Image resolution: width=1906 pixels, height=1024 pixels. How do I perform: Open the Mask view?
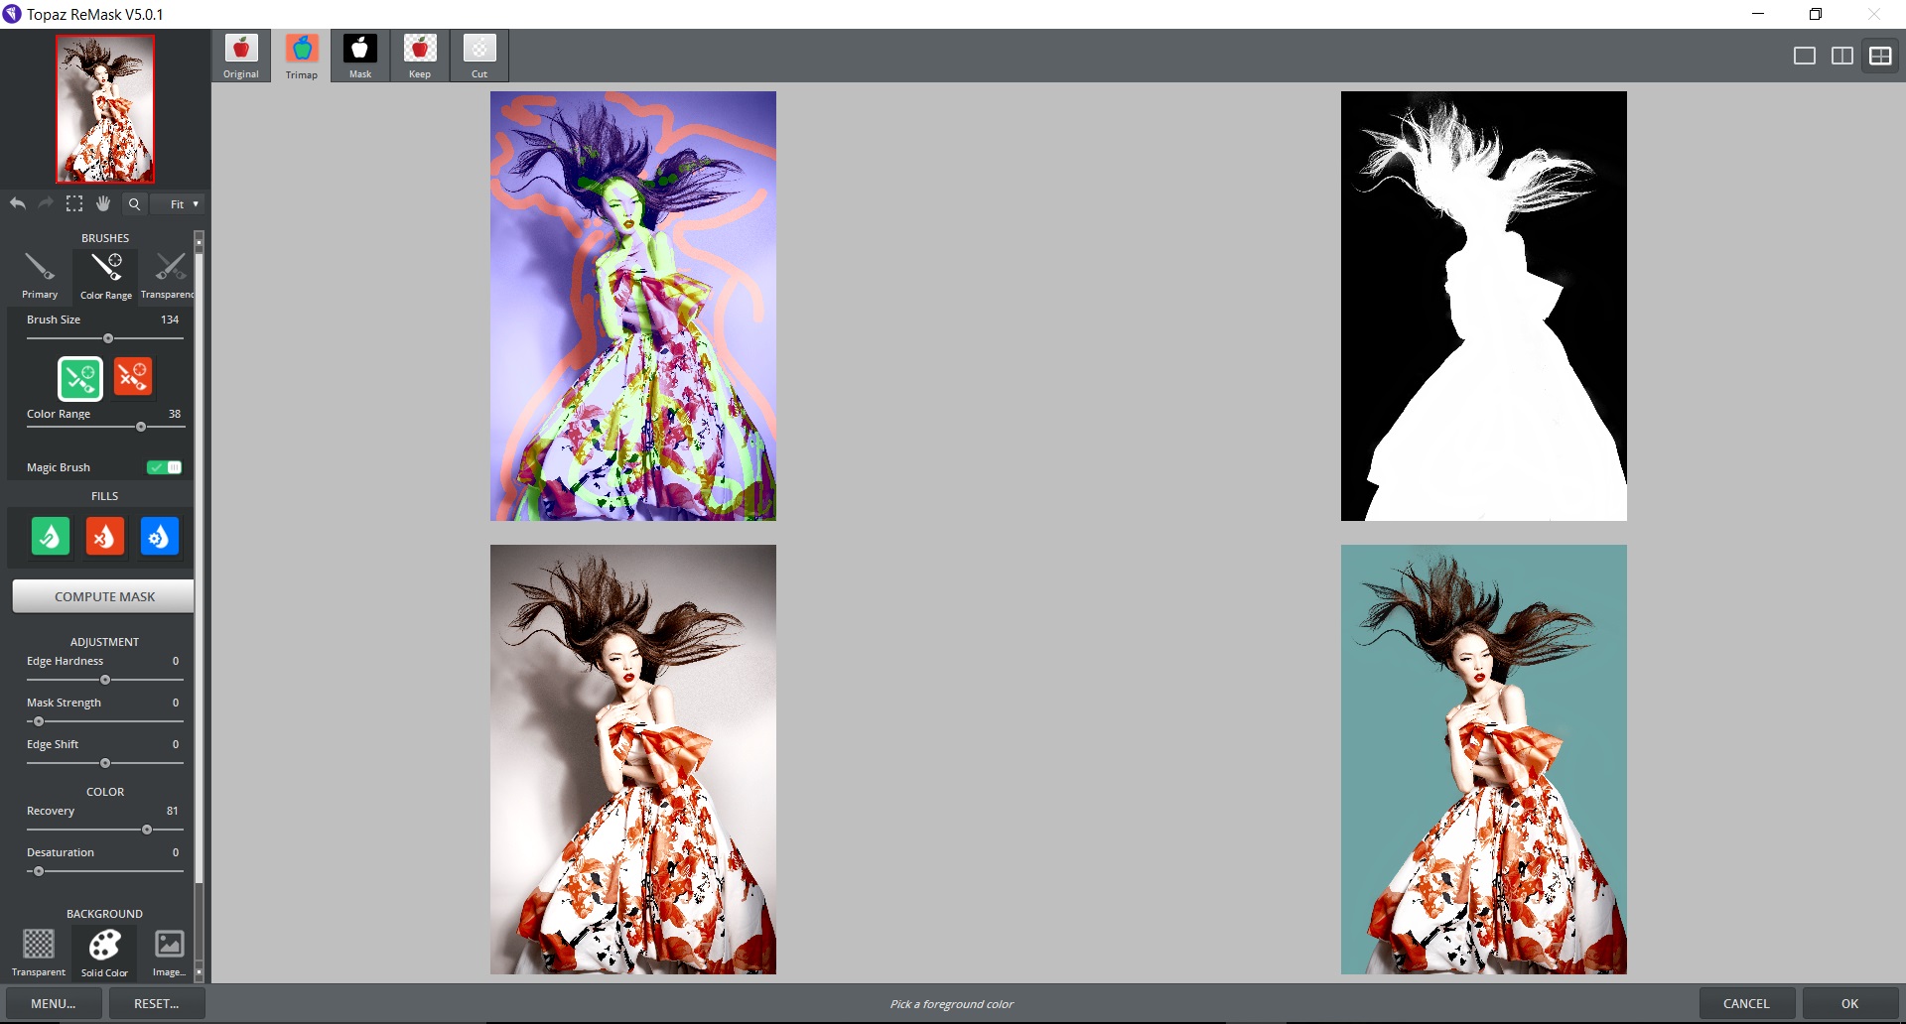[x=359, y=56]
